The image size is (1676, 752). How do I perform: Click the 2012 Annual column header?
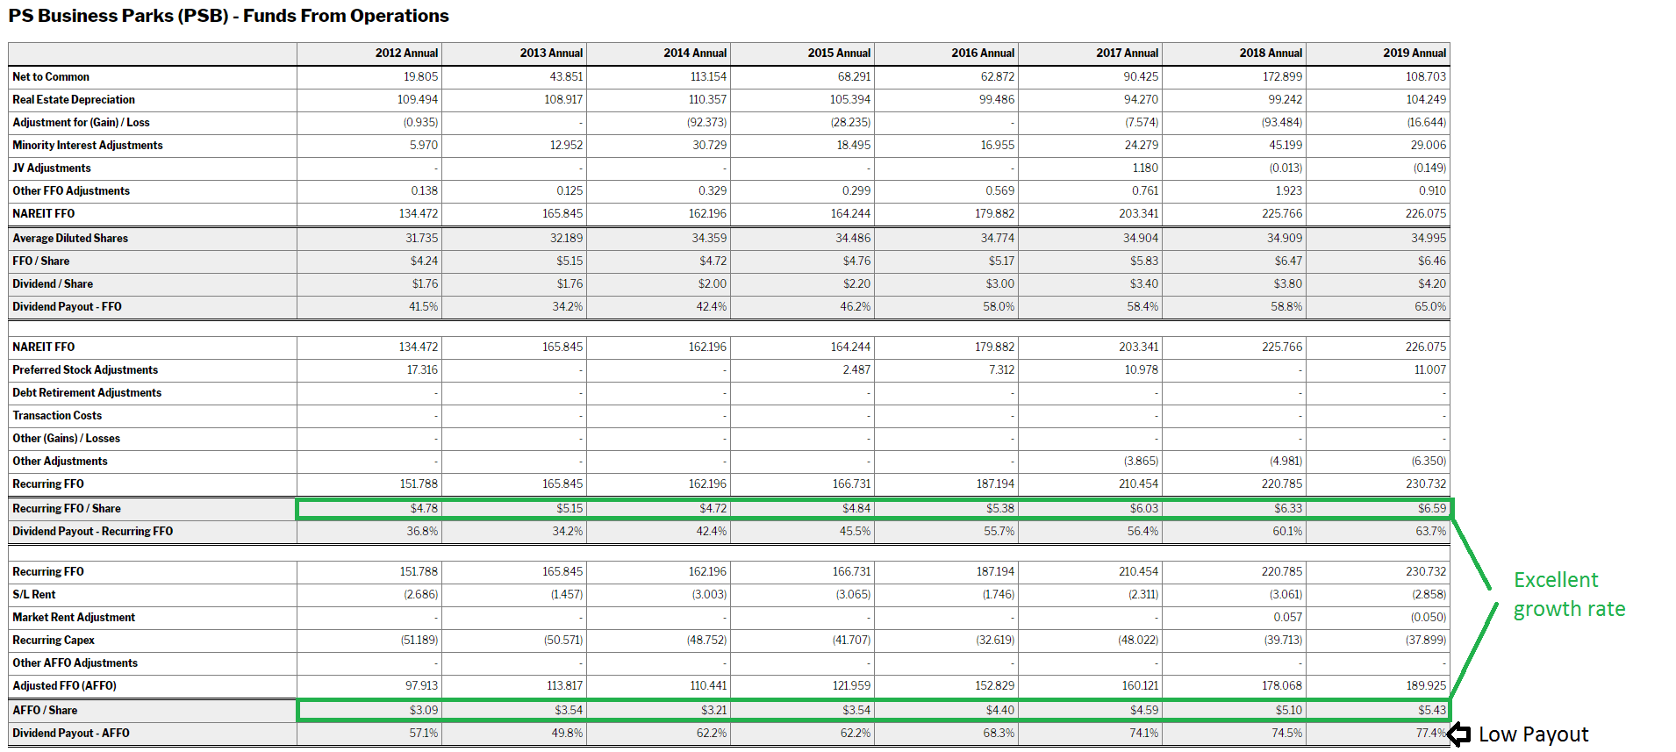[406, 54]
